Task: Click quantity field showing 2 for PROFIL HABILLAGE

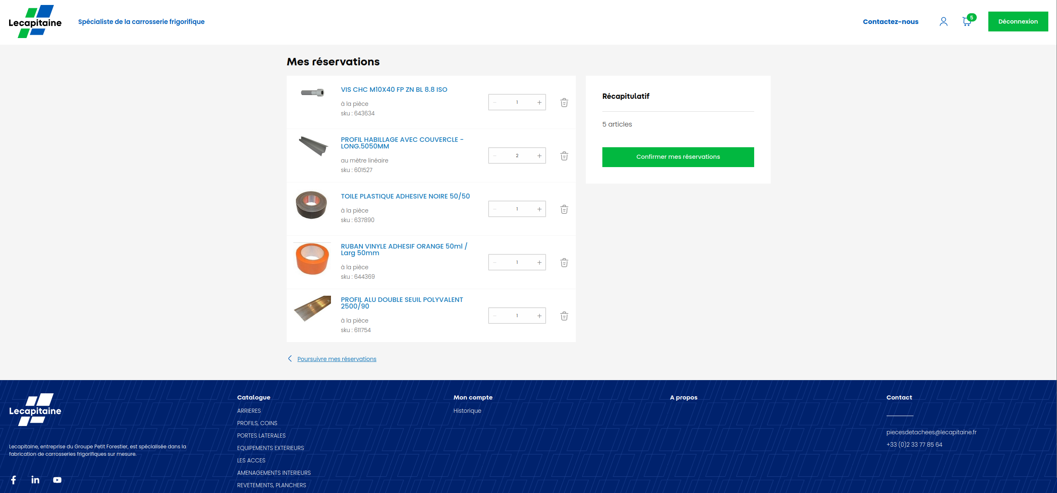Action: pyautogui.click(x=517, y=156)
